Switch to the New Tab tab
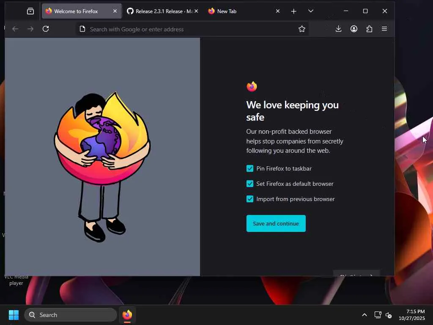 (244, 11)
